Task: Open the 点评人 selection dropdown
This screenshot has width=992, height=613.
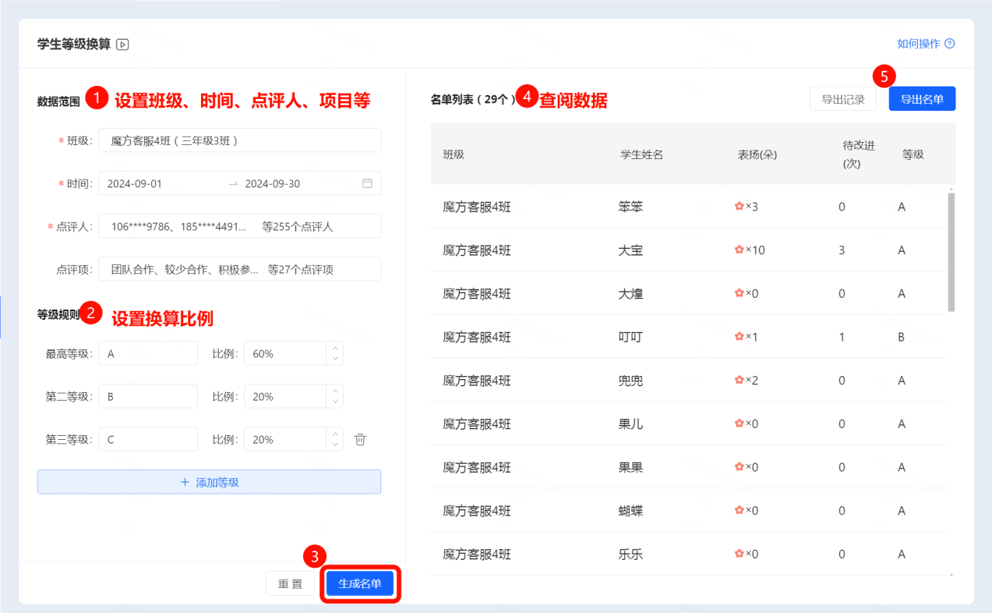Action: (x=239, y=226)
